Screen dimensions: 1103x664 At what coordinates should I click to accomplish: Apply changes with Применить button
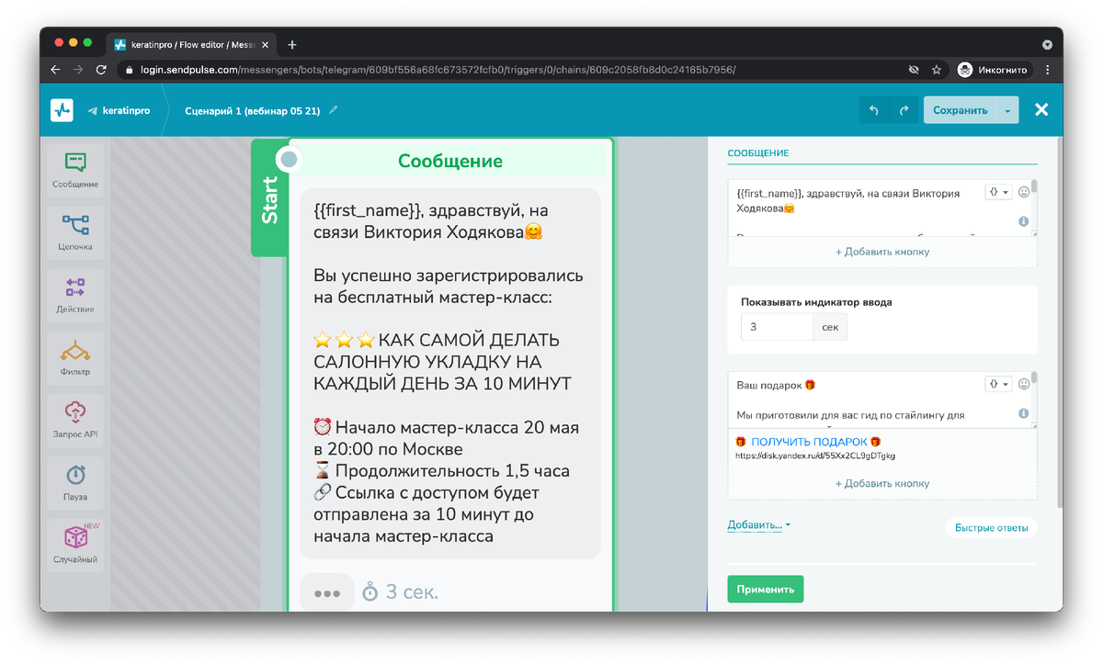pyautogui.click(x=765, y=590)
